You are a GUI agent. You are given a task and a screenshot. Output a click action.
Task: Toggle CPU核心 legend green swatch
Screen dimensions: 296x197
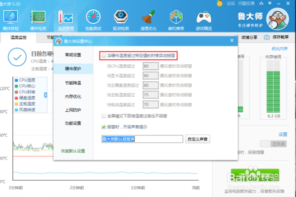(x=16, y=86)
